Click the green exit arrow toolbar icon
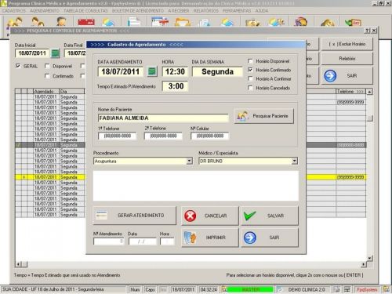This screenshot has width=392, height=294. (353, 23)
